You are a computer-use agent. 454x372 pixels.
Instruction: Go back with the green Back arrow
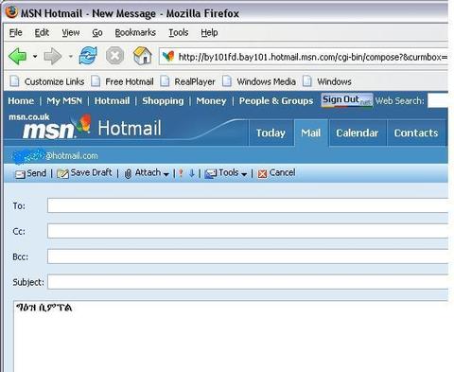[x=18, y=57]
